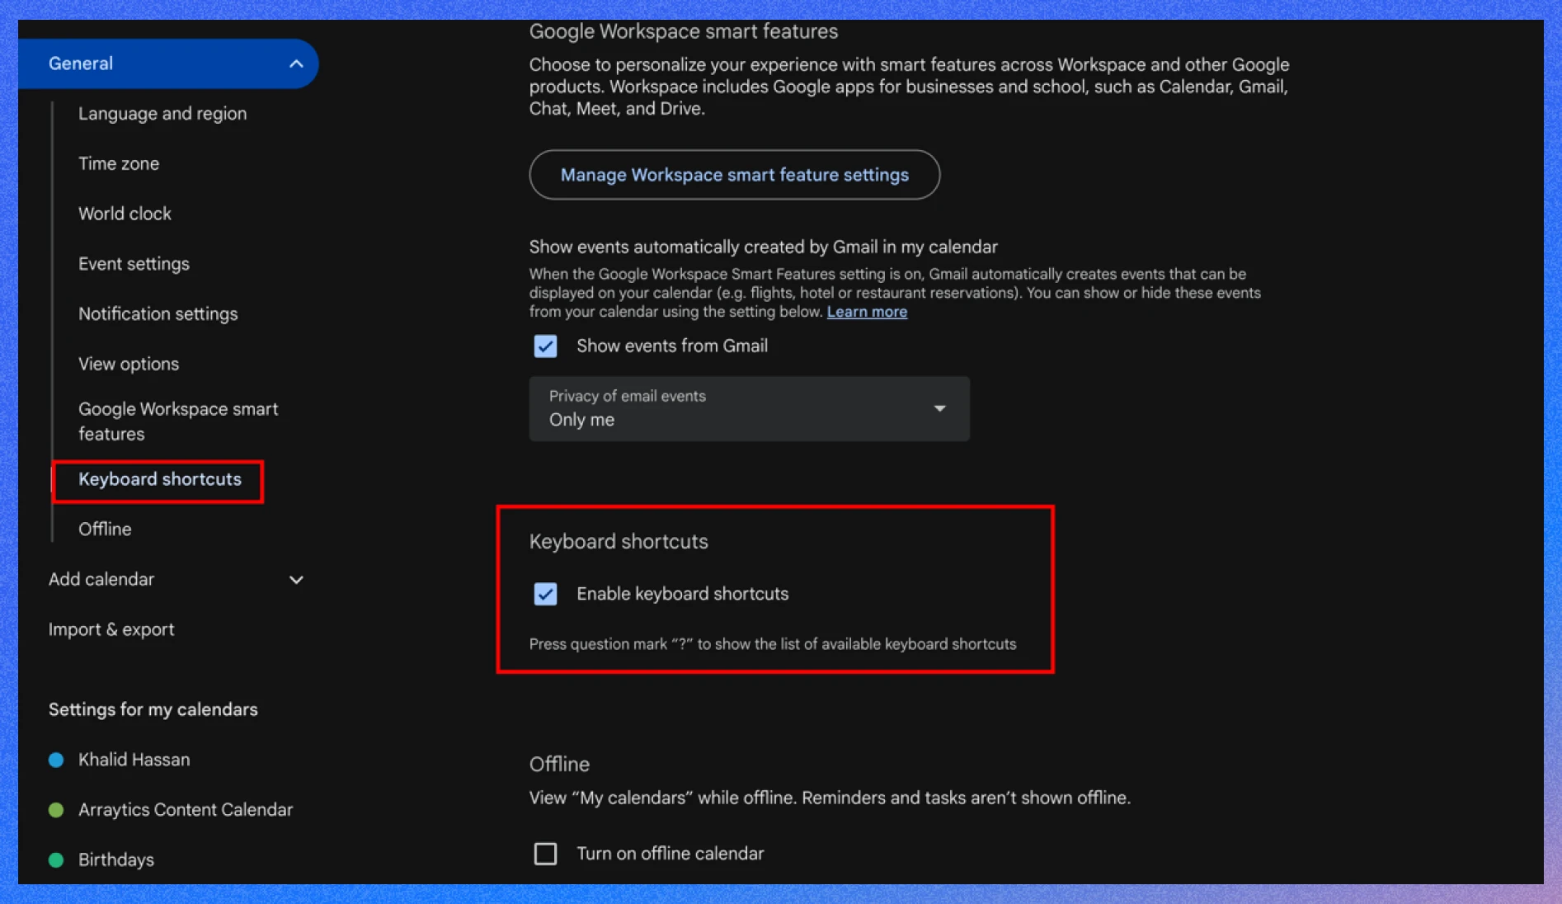Open Khalid Hassan calendar settings
This screenshot has width=1562, height=904.
tap(134, 760)
